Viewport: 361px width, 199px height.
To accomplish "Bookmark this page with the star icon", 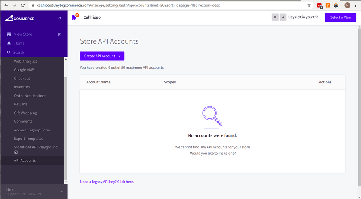I will pyautogui.click(x=309, y=5).
